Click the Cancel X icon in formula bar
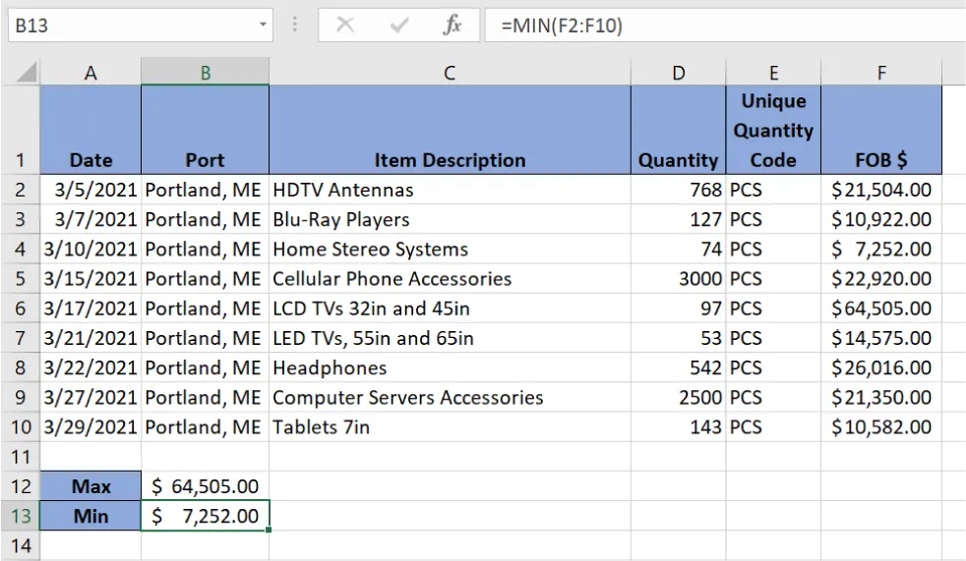Image resolution: width=966 pixels, height=561 pixels. click(x=344, y=27)
